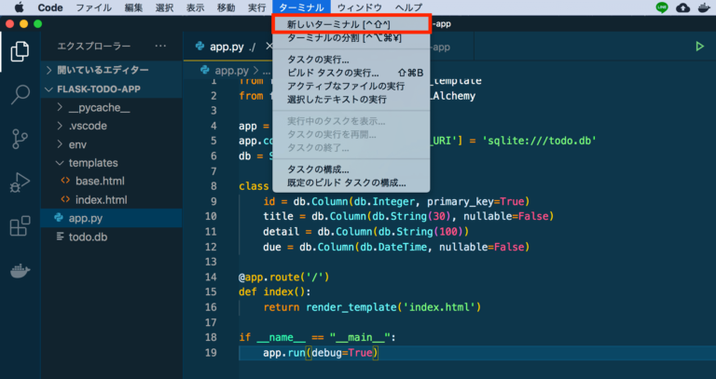
Task: Open the ウィンドウ menu in menu bar
Action: (x=359, y=7)
